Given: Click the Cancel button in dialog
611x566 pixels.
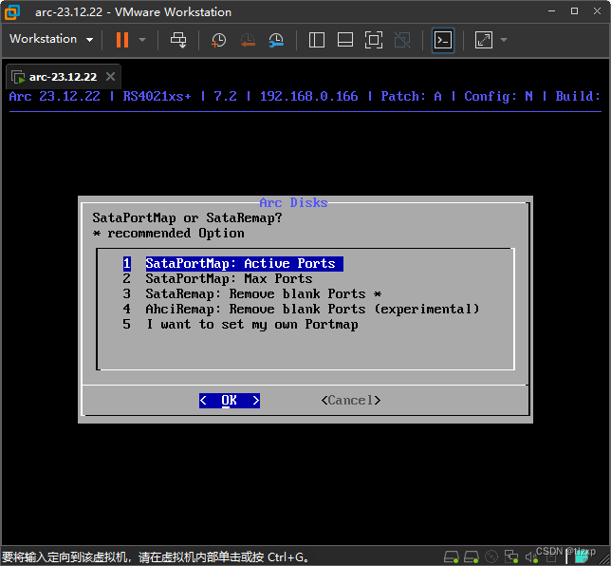Looking at the screenshot, I should [x=351, y=401].
